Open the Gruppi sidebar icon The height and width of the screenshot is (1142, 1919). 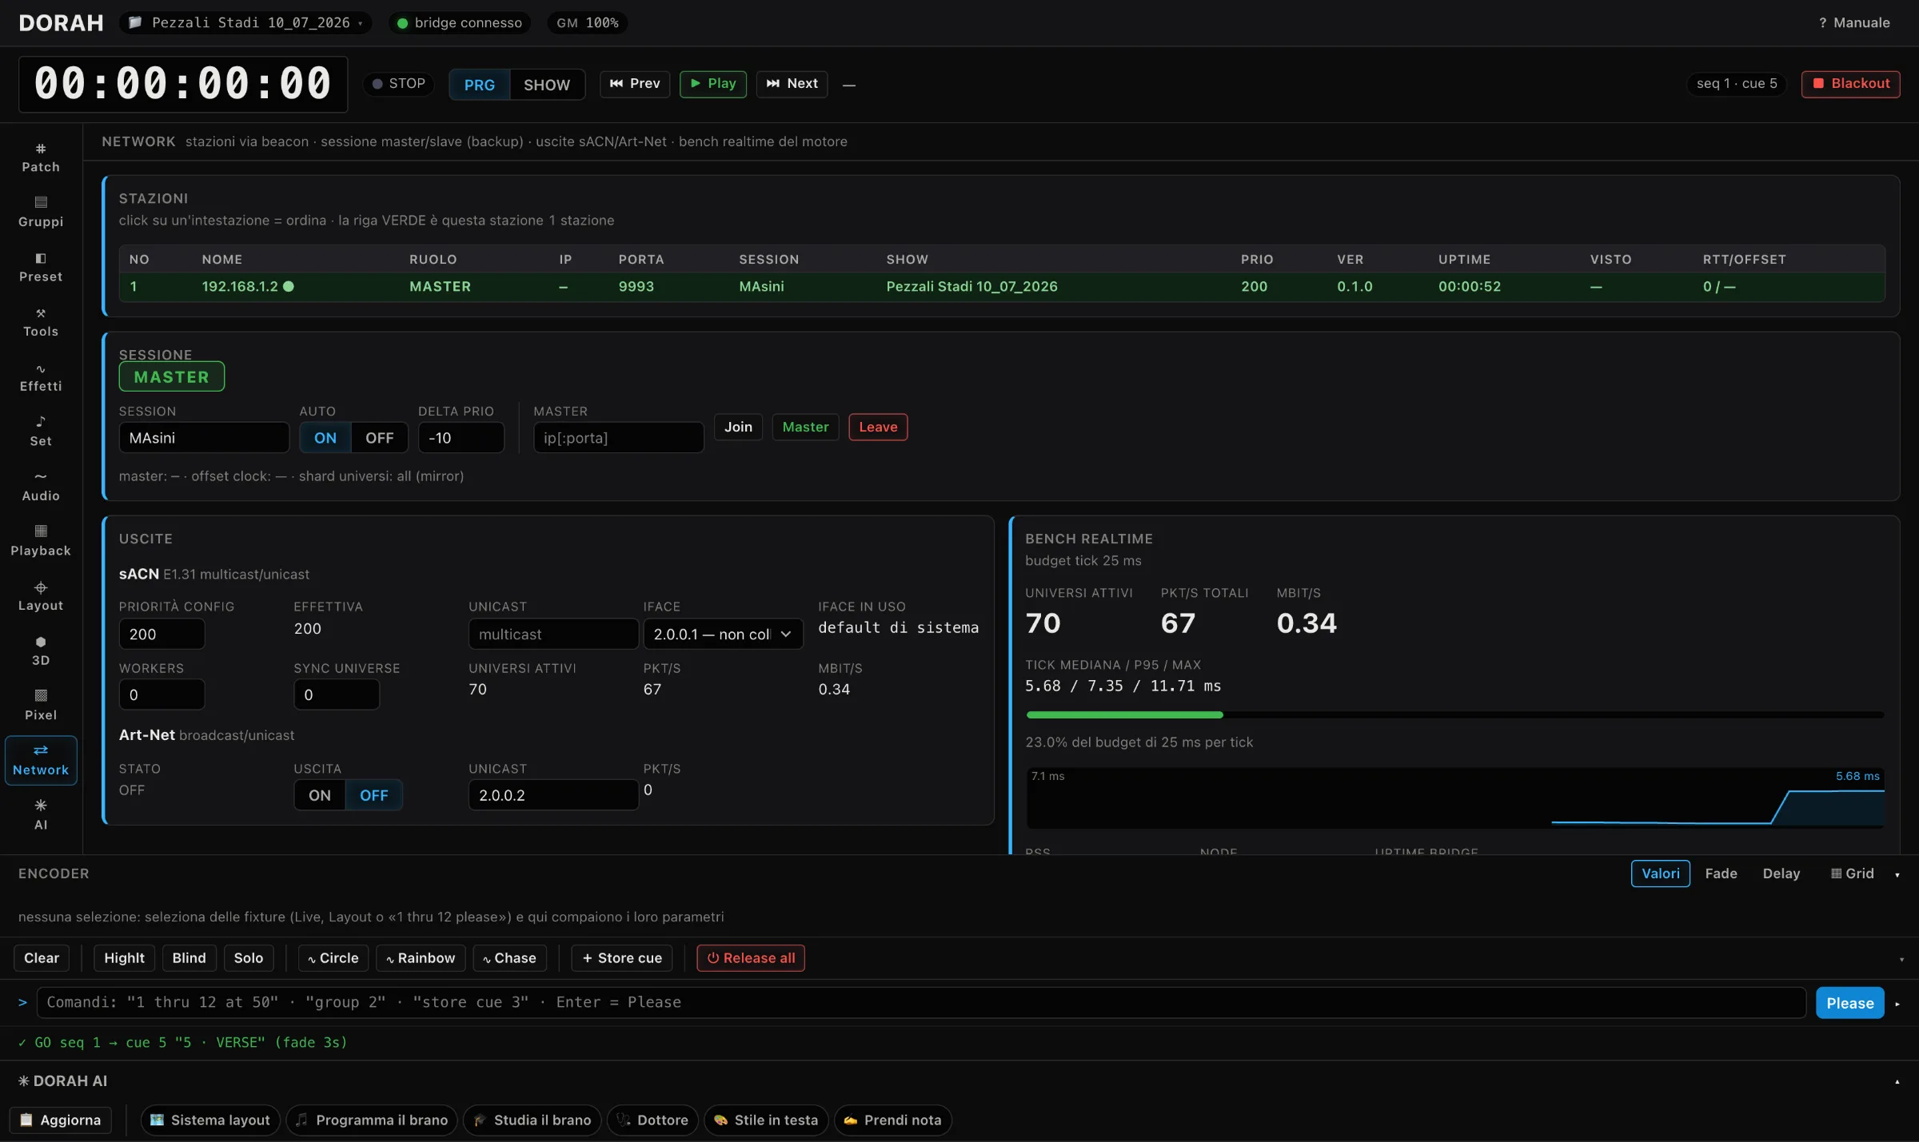(x=41, y=213)
